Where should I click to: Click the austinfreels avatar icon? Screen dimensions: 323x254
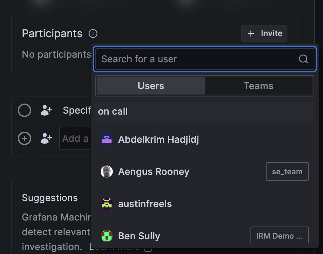[107, 204]
